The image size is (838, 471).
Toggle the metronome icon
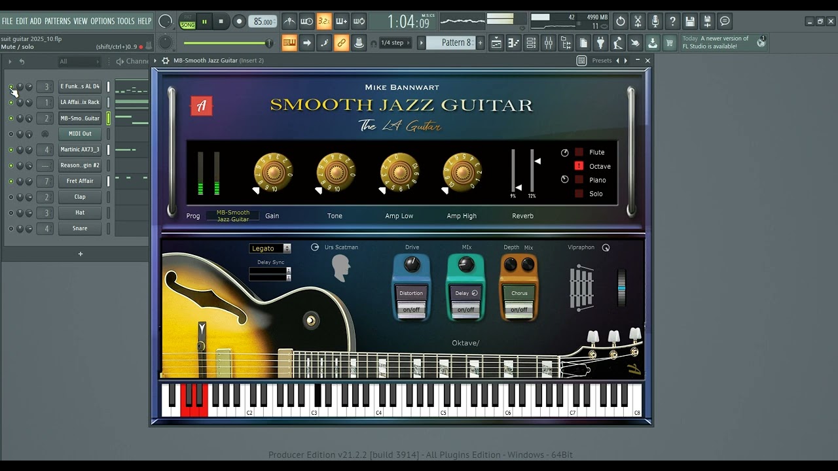(289, 22)
